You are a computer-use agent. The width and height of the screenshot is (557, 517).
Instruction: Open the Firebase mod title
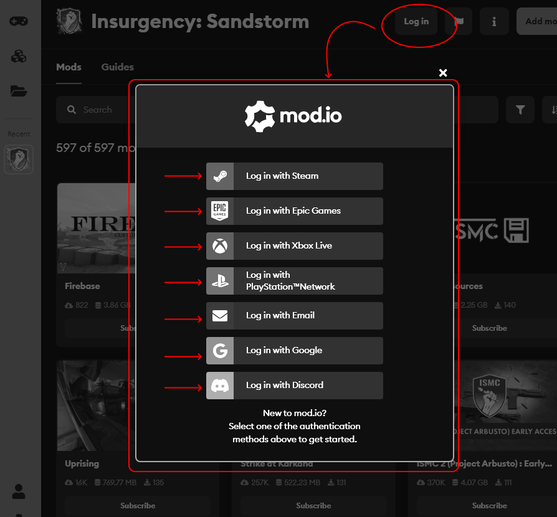pos(82,286)
